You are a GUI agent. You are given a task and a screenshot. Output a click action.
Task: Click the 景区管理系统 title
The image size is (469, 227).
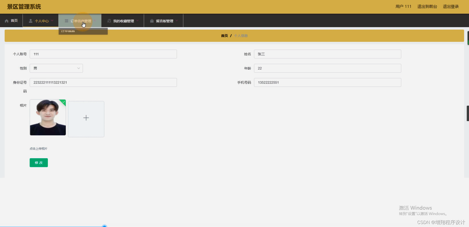tap(24, 7)
